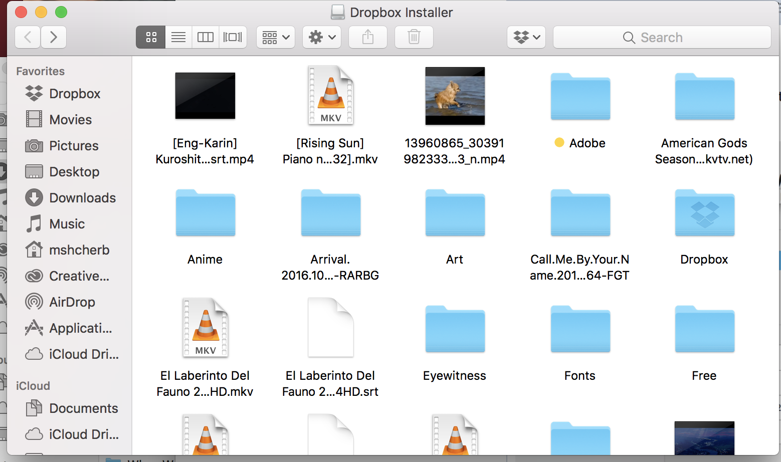Click the Art folder name label
The height and width of the screenshot is (462, 781).
pos(455,260)
